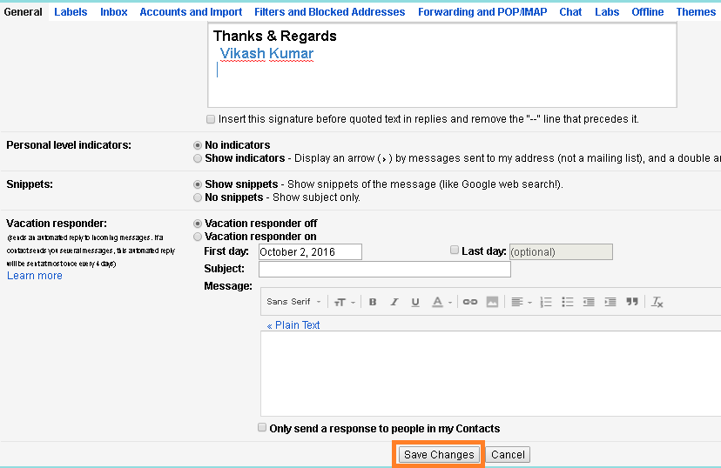This screenshot has height=468, width=721.
Task: Remove formatting with the Tx icon
Action: coord(657,302)
